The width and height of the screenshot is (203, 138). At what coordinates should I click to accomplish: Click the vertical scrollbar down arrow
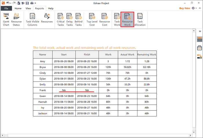click(194, 132)
